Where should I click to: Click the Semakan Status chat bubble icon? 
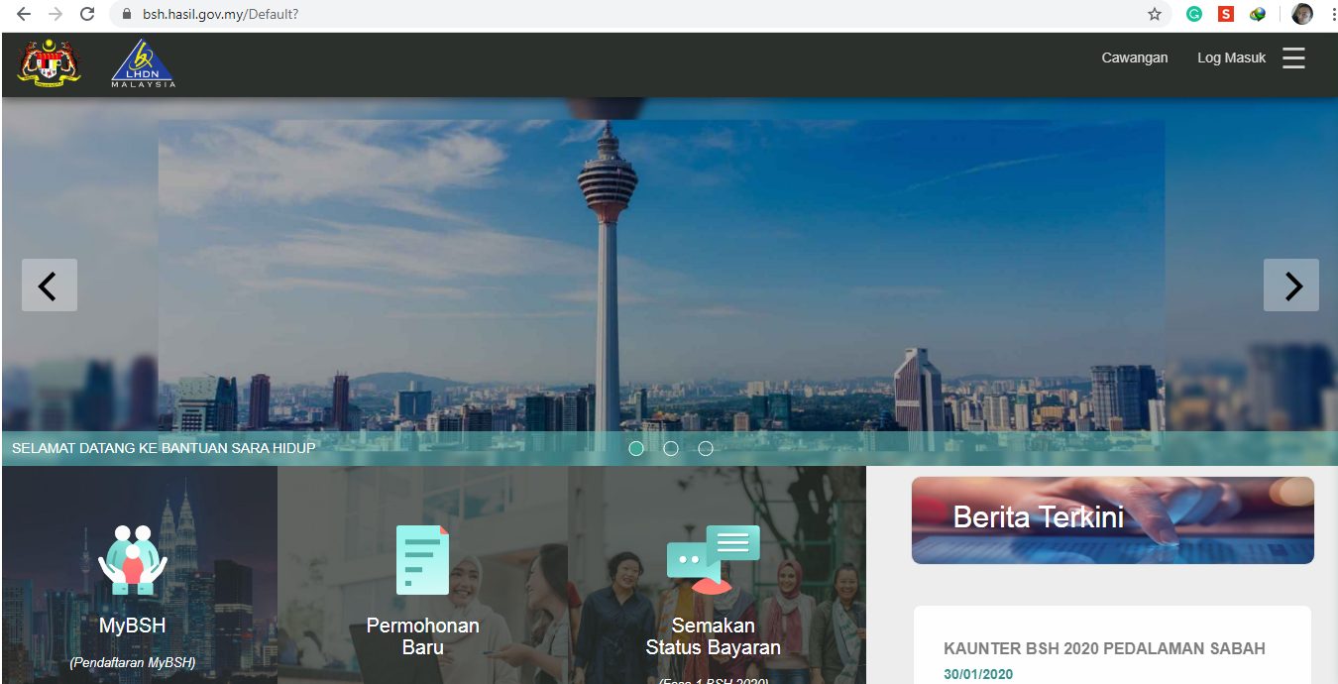713,560
